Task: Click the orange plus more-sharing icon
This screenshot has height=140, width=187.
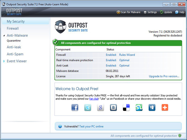Action: (x=165, y=107)
